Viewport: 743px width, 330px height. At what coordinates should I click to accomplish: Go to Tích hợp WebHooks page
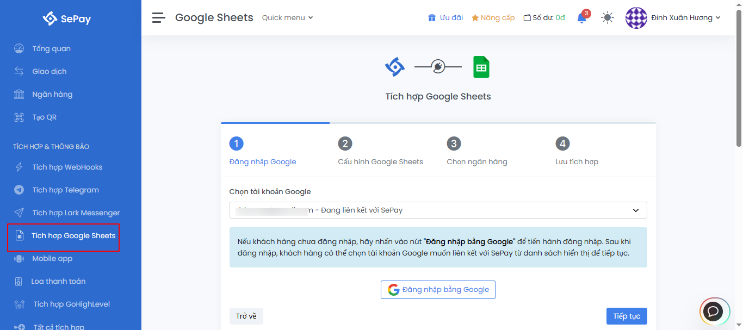(67, 167)
